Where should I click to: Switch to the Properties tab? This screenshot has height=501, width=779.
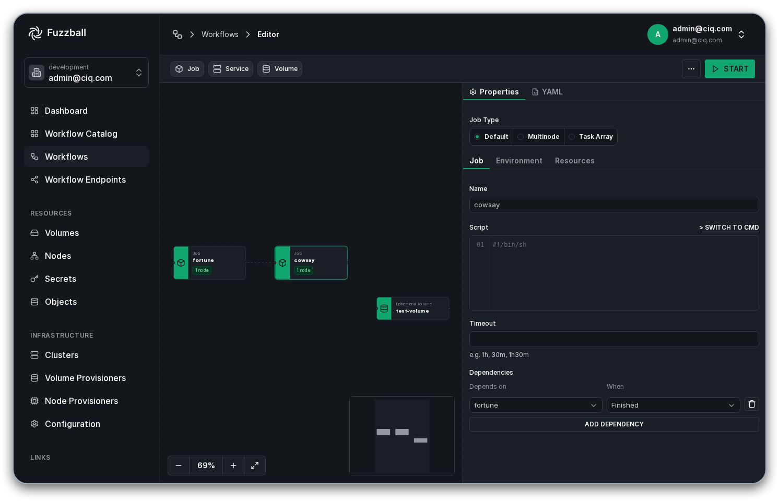[x=494, y=92]
